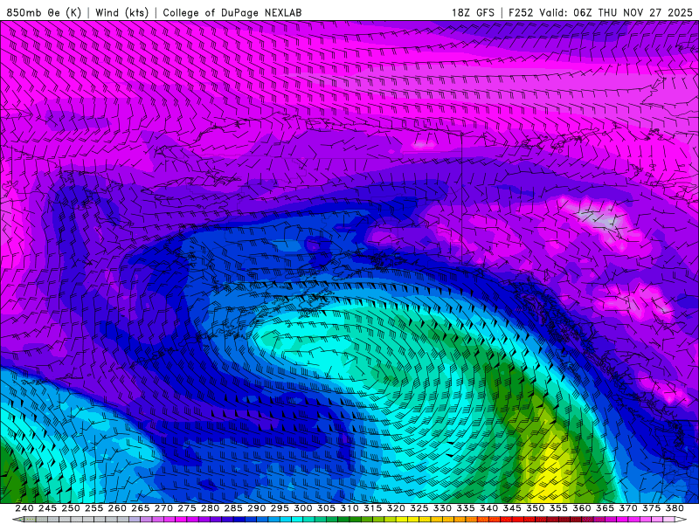
Task: Click 'Valid: 06Z THU NOV 27 2025' text
Action: [616, 12]
